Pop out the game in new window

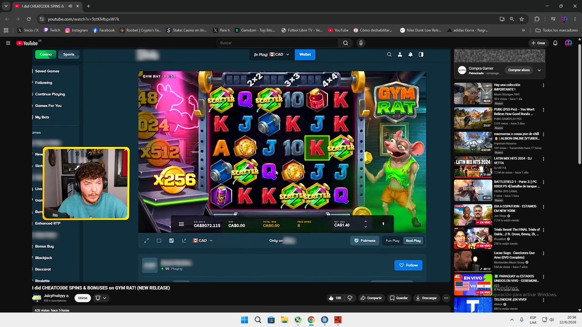(184, 240)
